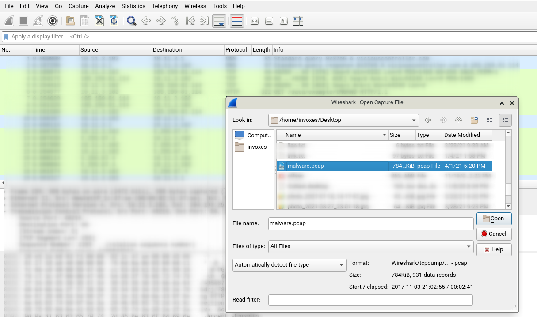Viewport: 537px width, 317px height.
Task: Create new folder in the file dialog
Action: coord(474,120)
